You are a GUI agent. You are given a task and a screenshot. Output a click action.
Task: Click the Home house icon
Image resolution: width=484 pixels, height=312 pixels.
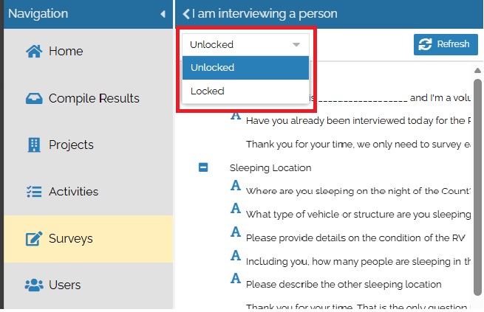(34, 52)
